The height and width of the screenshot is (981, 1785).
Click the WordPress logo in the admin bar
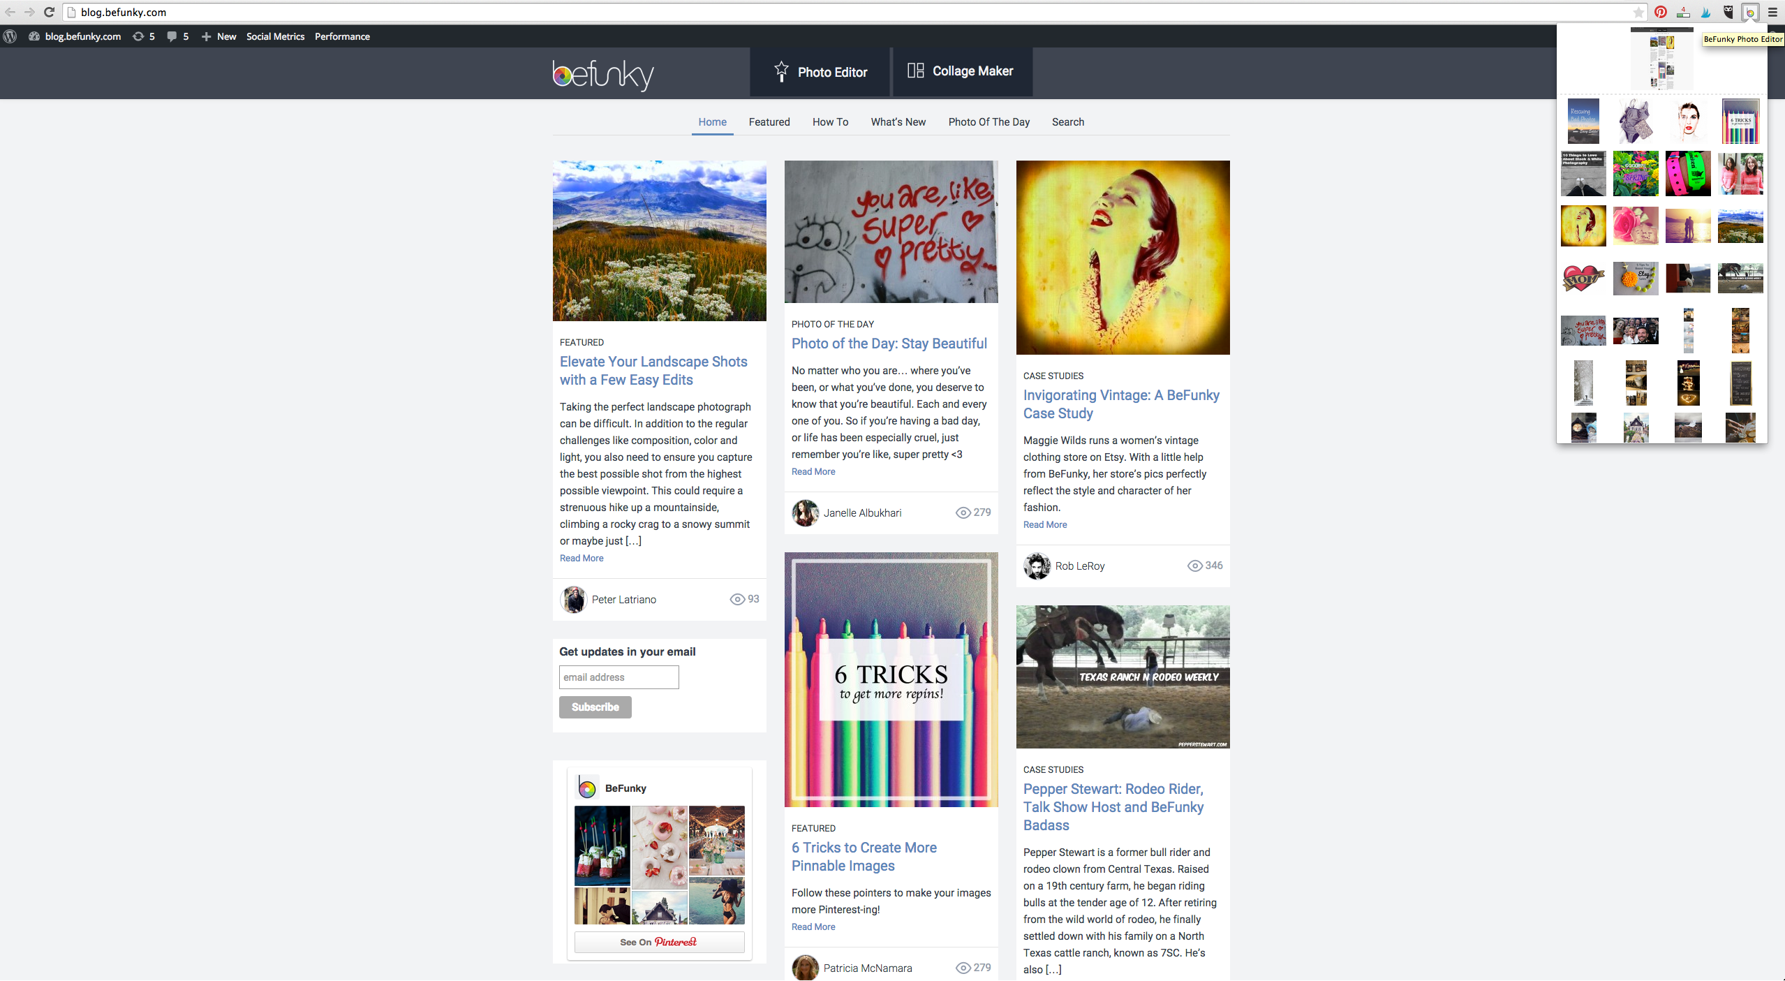coord(10,36)
